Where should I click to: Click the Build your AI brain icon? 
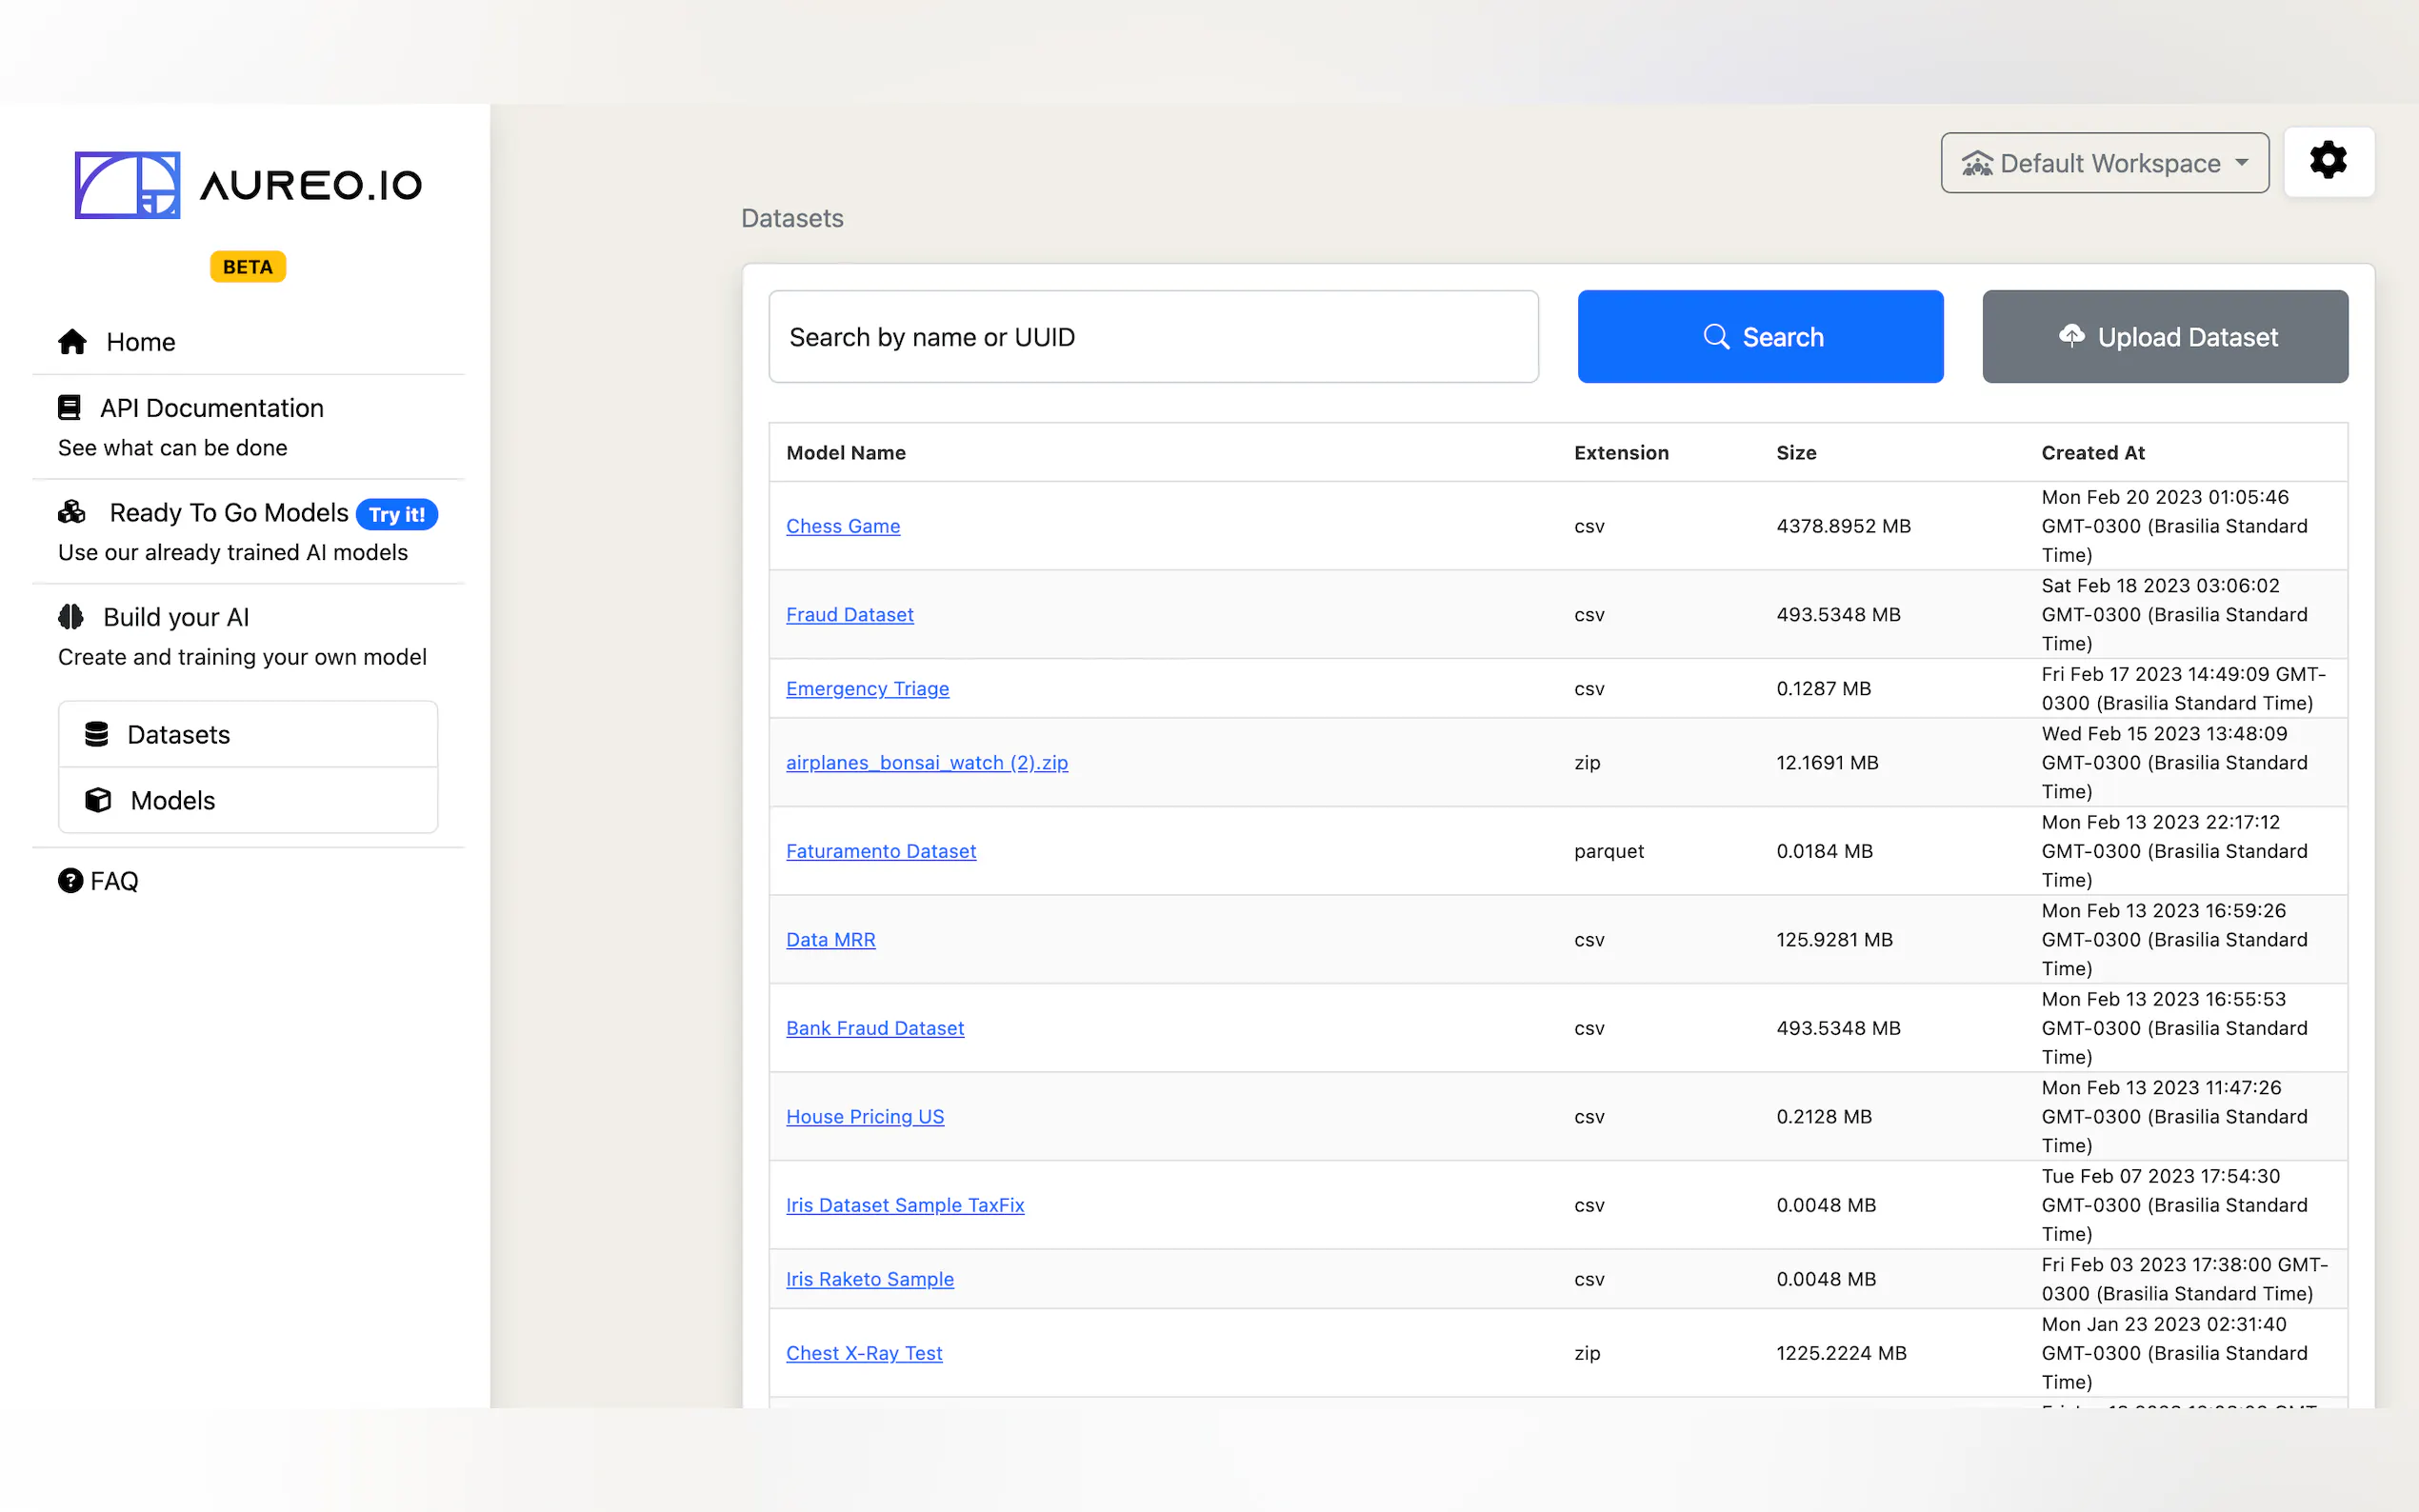click(71, 617)
